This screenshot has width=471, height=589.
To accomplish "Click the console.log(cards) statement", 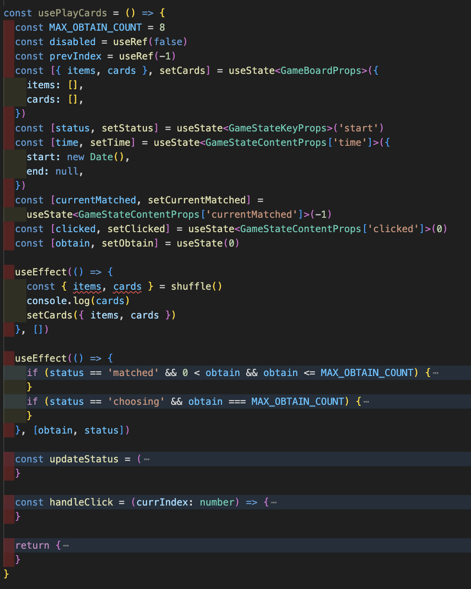I will click(79, 301).
